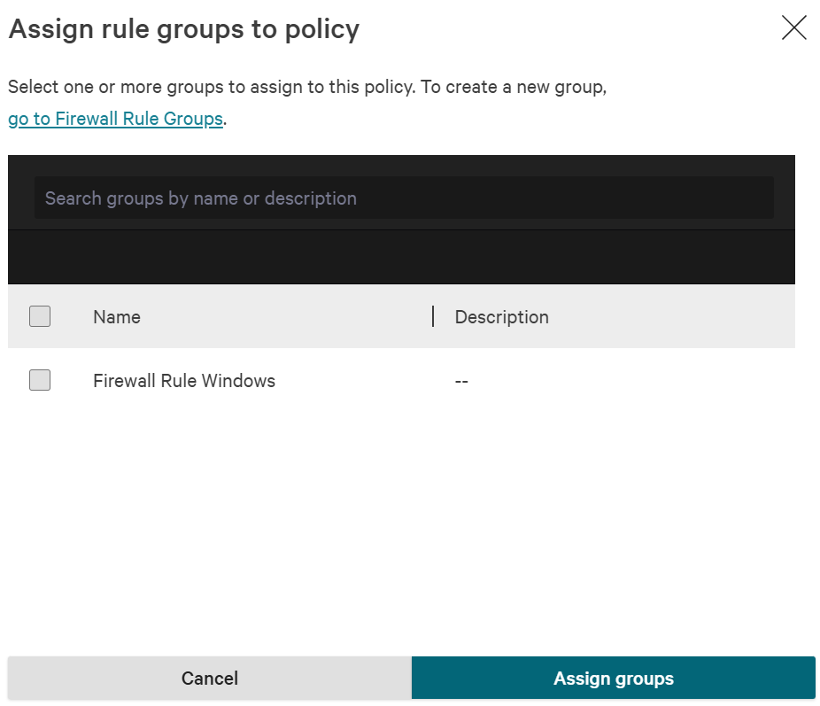This screenshot has height=706, width=820.
Task: Select all groups using the header checkbox
Action: 39,315
